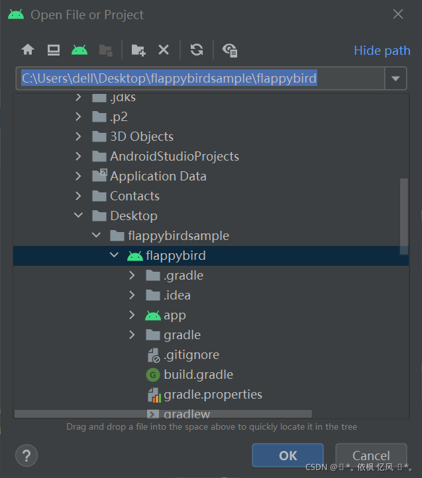Expand the app module chevron
Viewport: 422px width, 478px height.
132,315
